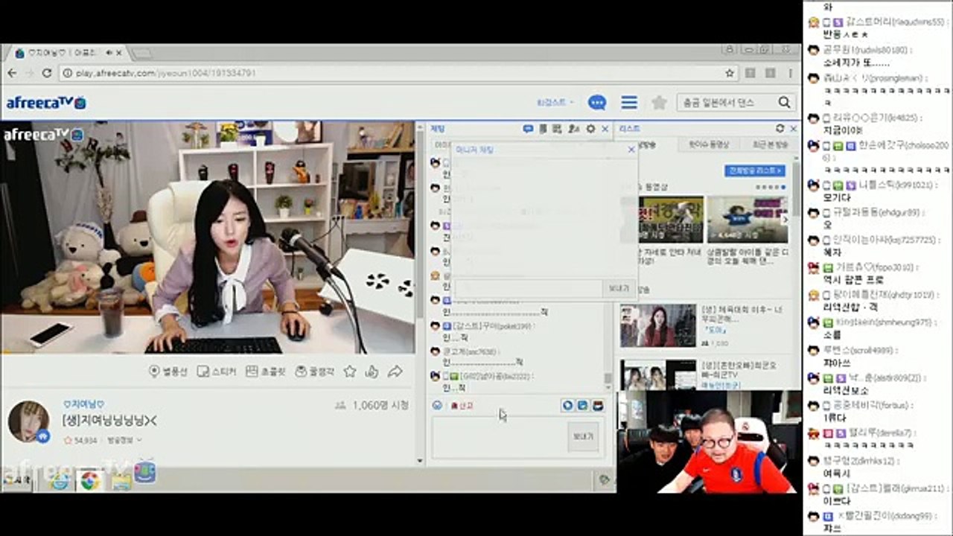Viewport: 953px width, 536px height.
Task: Bookmark the page with the address bar star
Action: coord(730,73)
